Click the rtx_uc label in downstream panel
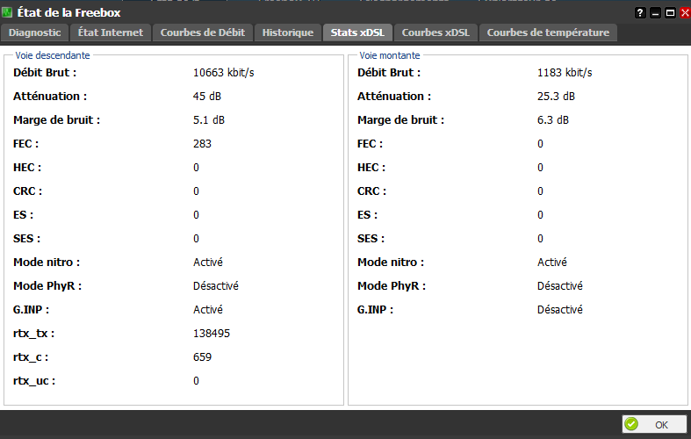 (34, 381)
